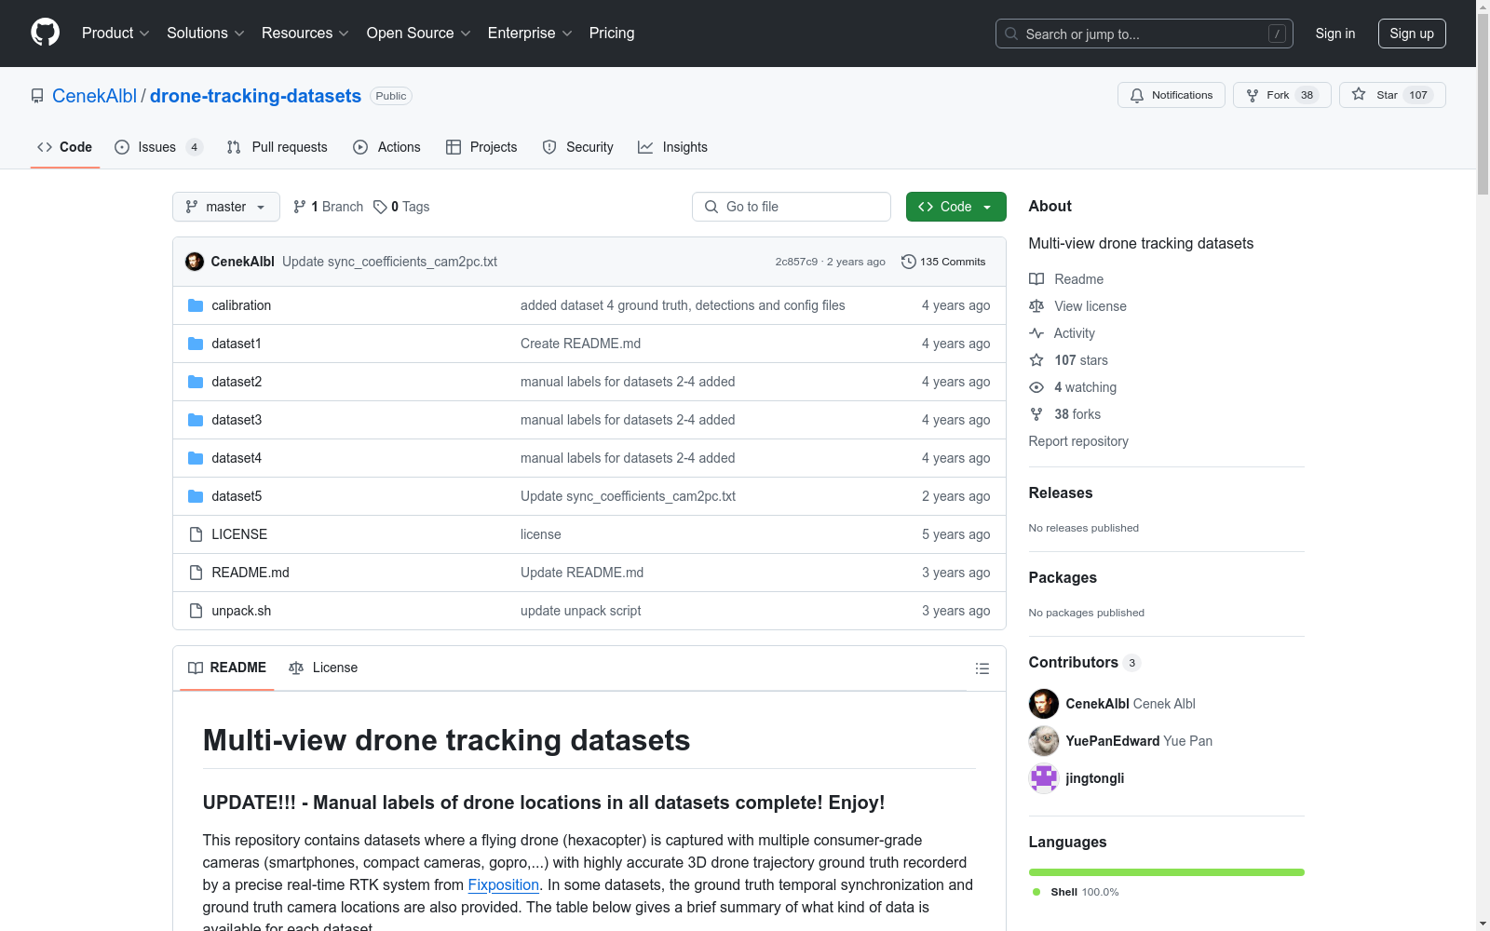
Task: Click the branch icon beside 1 Branch
Action: [300, 207]
